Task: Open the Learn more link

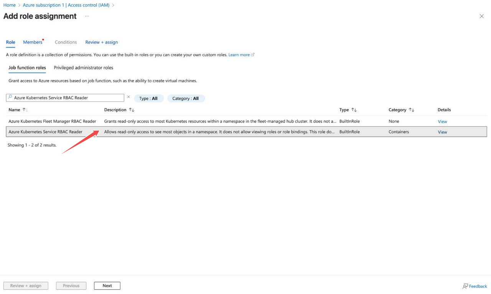Action: click(239, 55)
